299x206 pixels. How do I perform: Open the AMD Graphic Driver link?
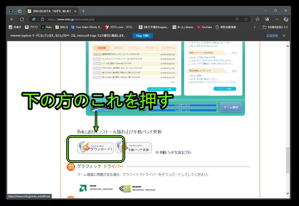(96, 188)
